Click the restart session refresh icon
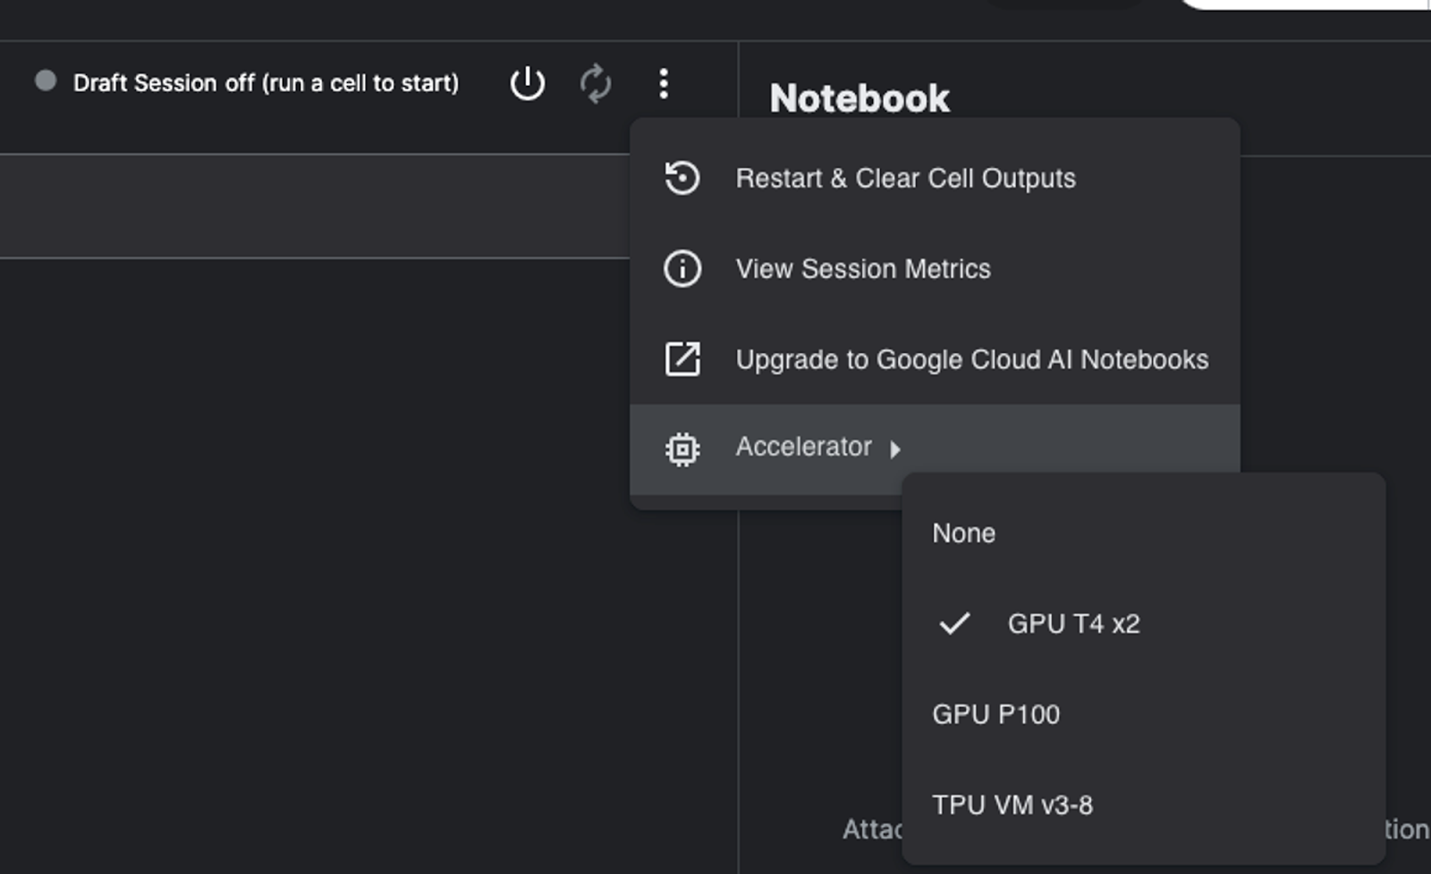The image size is (1431, 874). pos(596,83)
